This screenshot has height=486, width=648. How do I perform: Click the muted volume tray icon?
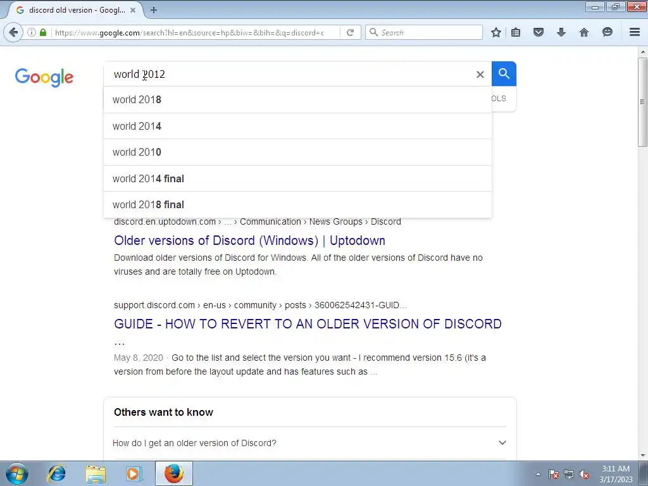(x=584, y=475)
